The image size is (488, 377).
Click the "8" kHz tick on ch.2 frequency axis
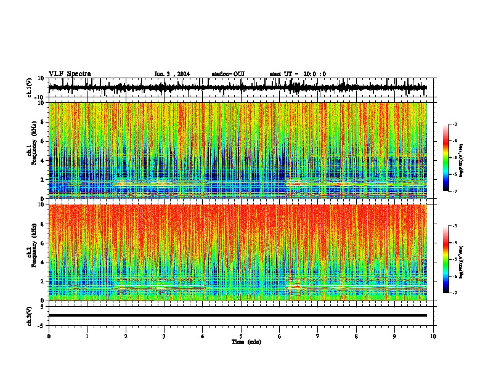tap(43, 224)
